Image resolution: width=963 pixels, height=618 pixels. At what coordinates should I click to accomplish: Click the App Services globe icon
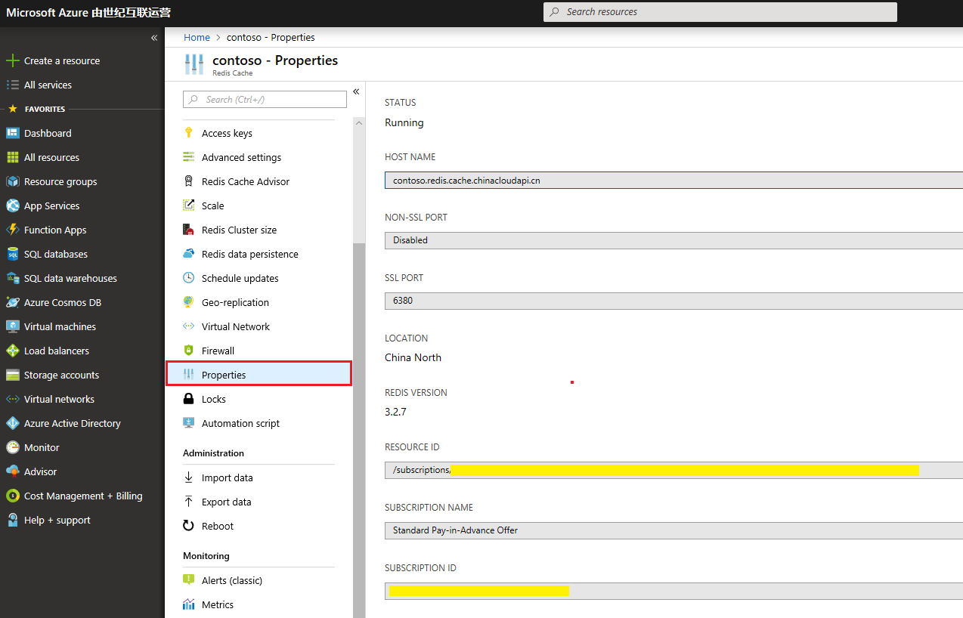click(12, 205)
